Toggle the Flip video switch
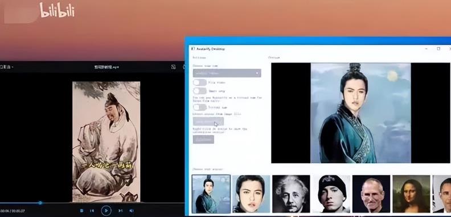The width and height of the screenshot is (451, 217). [x=200, y=82]
